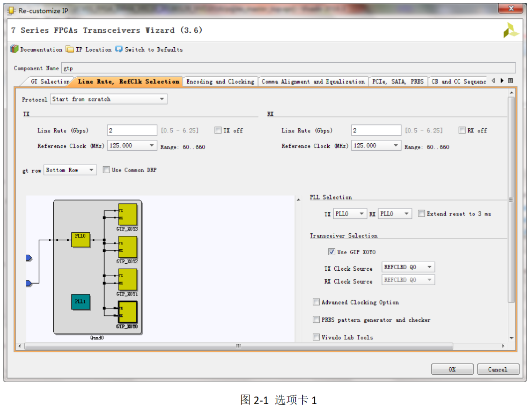Click the Re-customize IP title bar icon
The width and height of the screenshot is (529, 408).
point(11,11)
